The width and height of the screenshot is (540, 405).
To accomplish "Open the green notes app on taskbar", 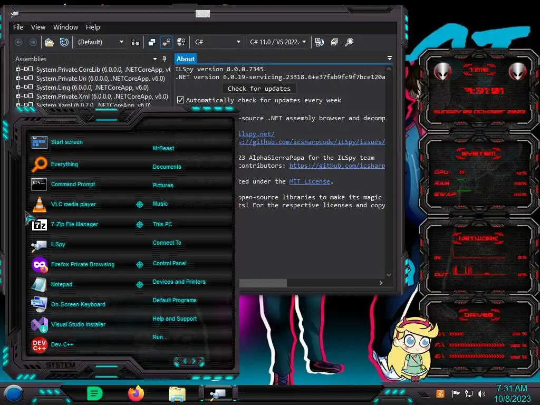I will click(95, 393).
